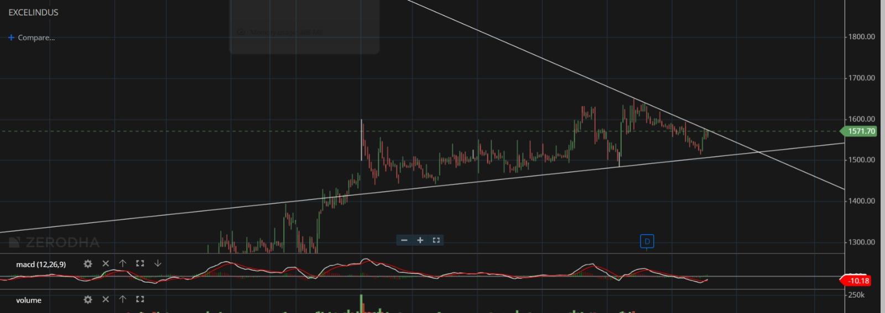
Task: Click the 1800.00 price axis label
Action: click(862, 37)
